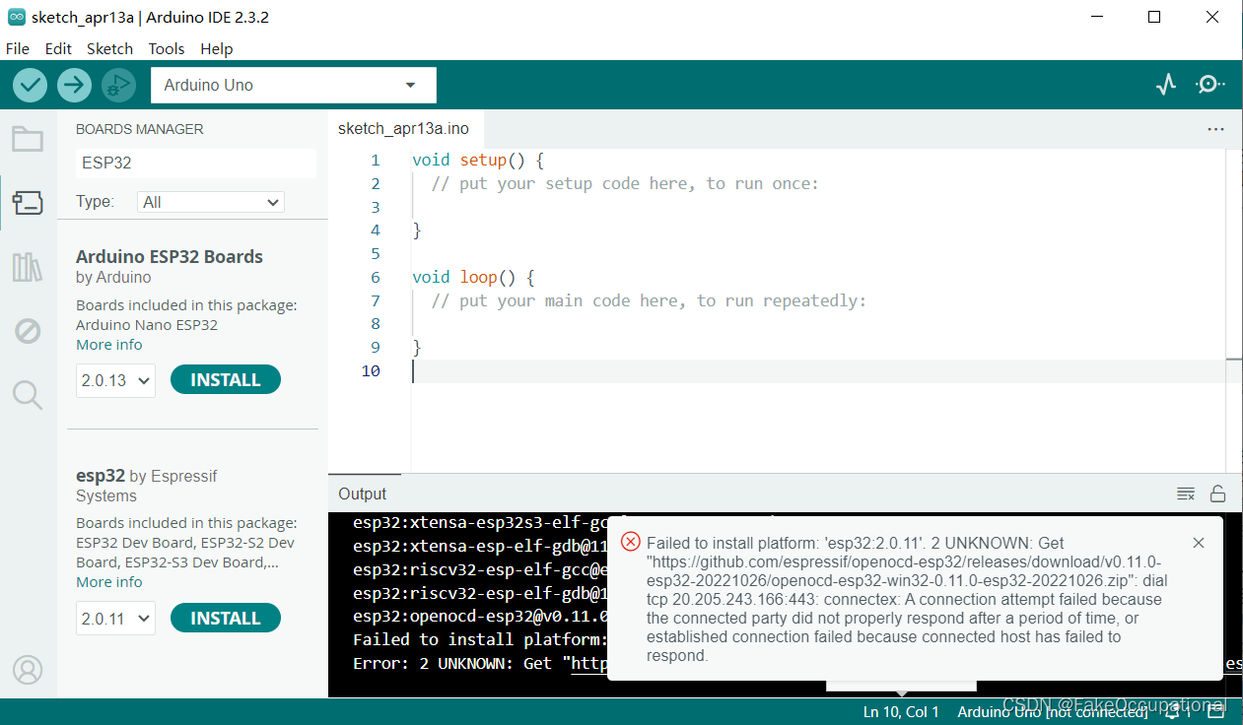Click the 'put your main code here' comment

click(x=649, y=300)
